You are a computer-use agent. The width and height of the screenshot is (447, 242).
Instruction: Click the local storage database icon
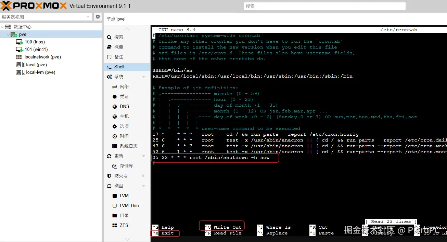[19, 65]
